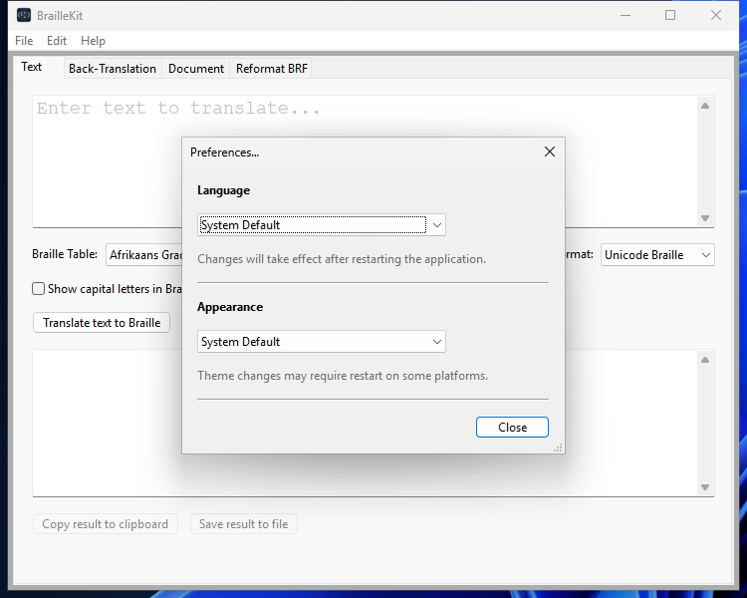
Task: Switch to the Back-Translation tab
Action: click(x=113, y=69)
